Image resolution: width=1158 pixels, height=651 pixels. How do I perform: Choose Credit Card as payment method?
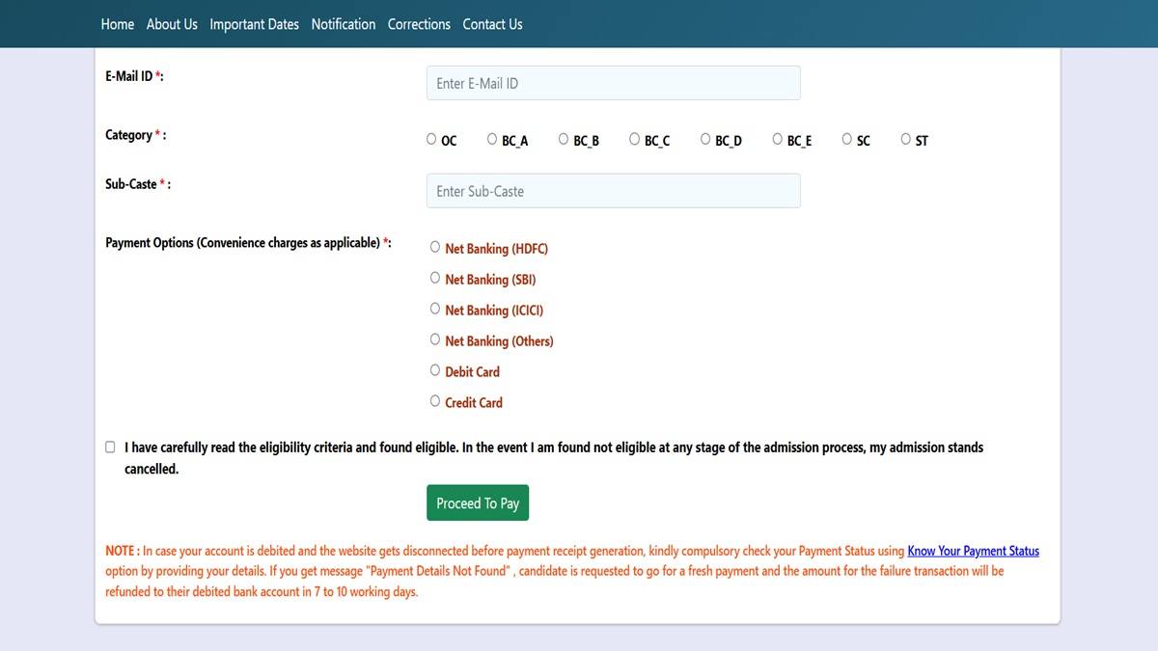(435, 401)
